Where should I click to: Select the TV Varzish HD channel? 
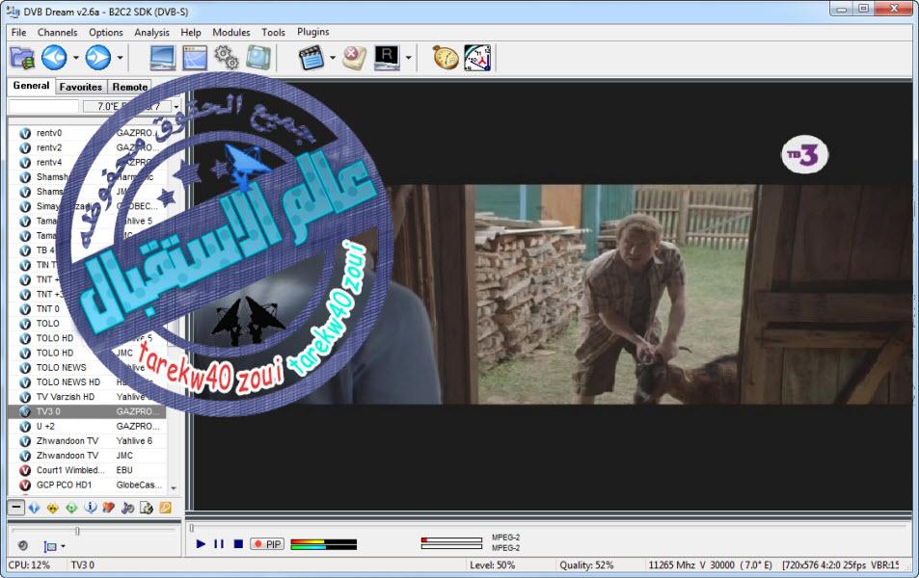tap(88, 397)
